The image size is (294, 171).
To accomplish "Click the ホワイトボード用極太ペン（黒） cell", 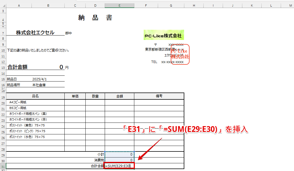I will pos(35,114).
